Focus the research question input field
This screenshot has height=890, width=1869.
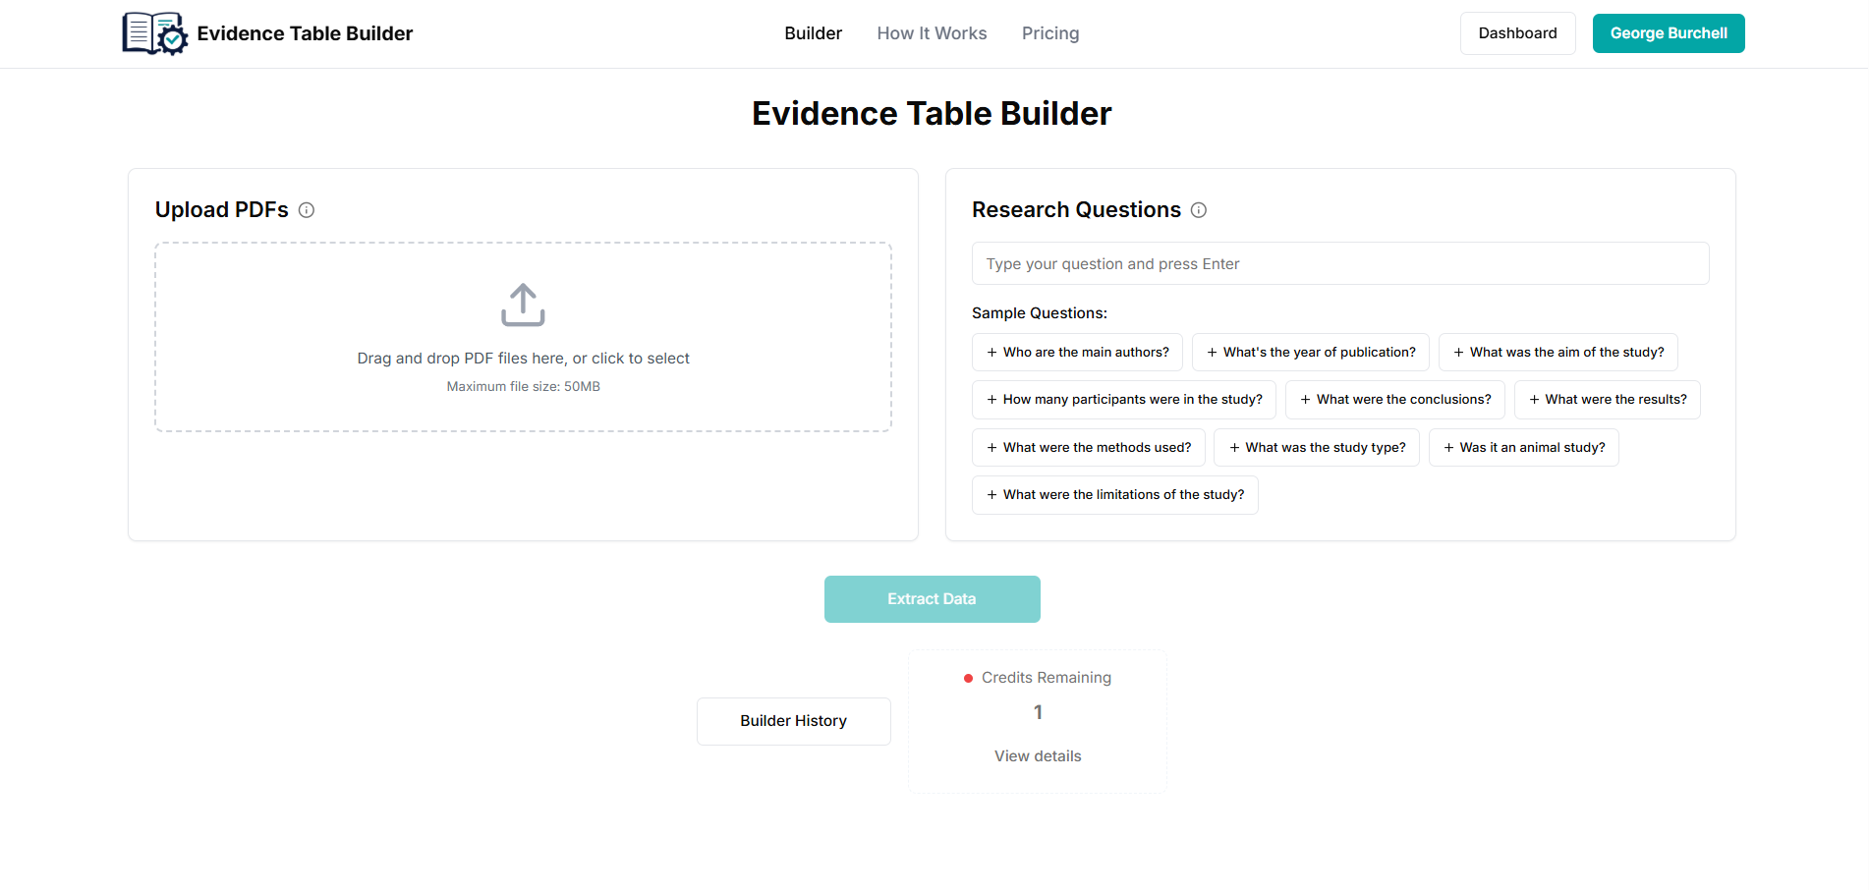[1340, 264]
